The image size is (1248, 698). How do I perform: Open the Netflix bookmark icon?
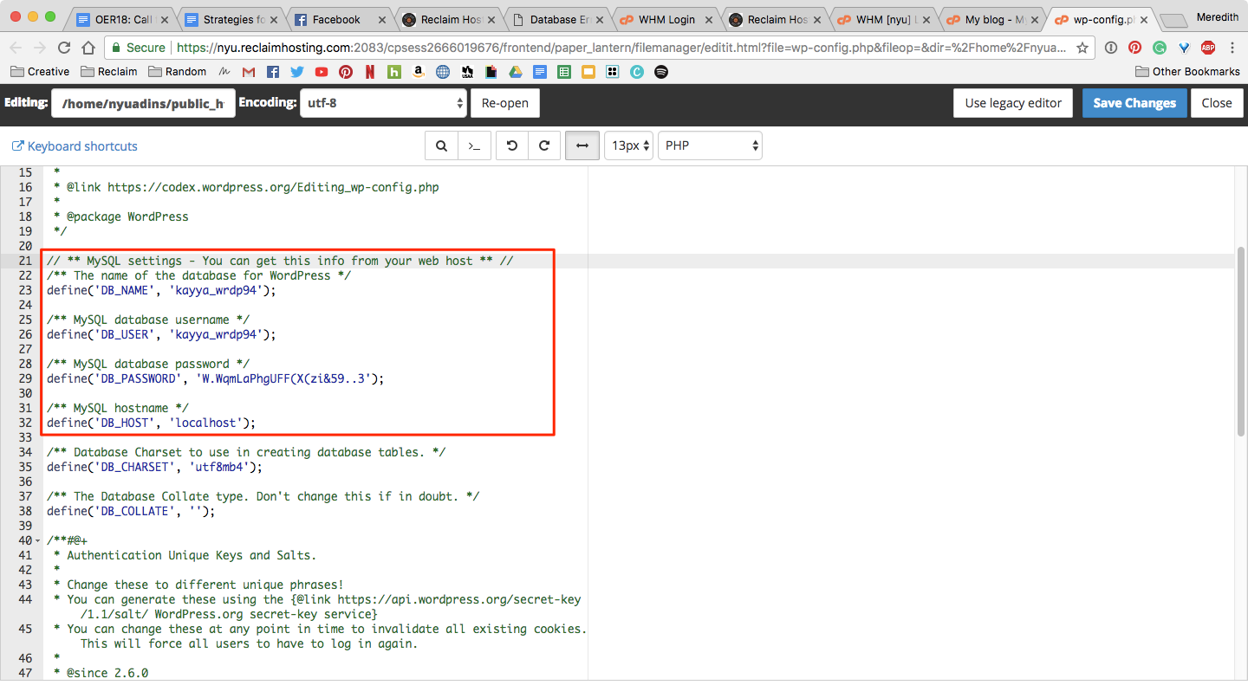point(370,72)
